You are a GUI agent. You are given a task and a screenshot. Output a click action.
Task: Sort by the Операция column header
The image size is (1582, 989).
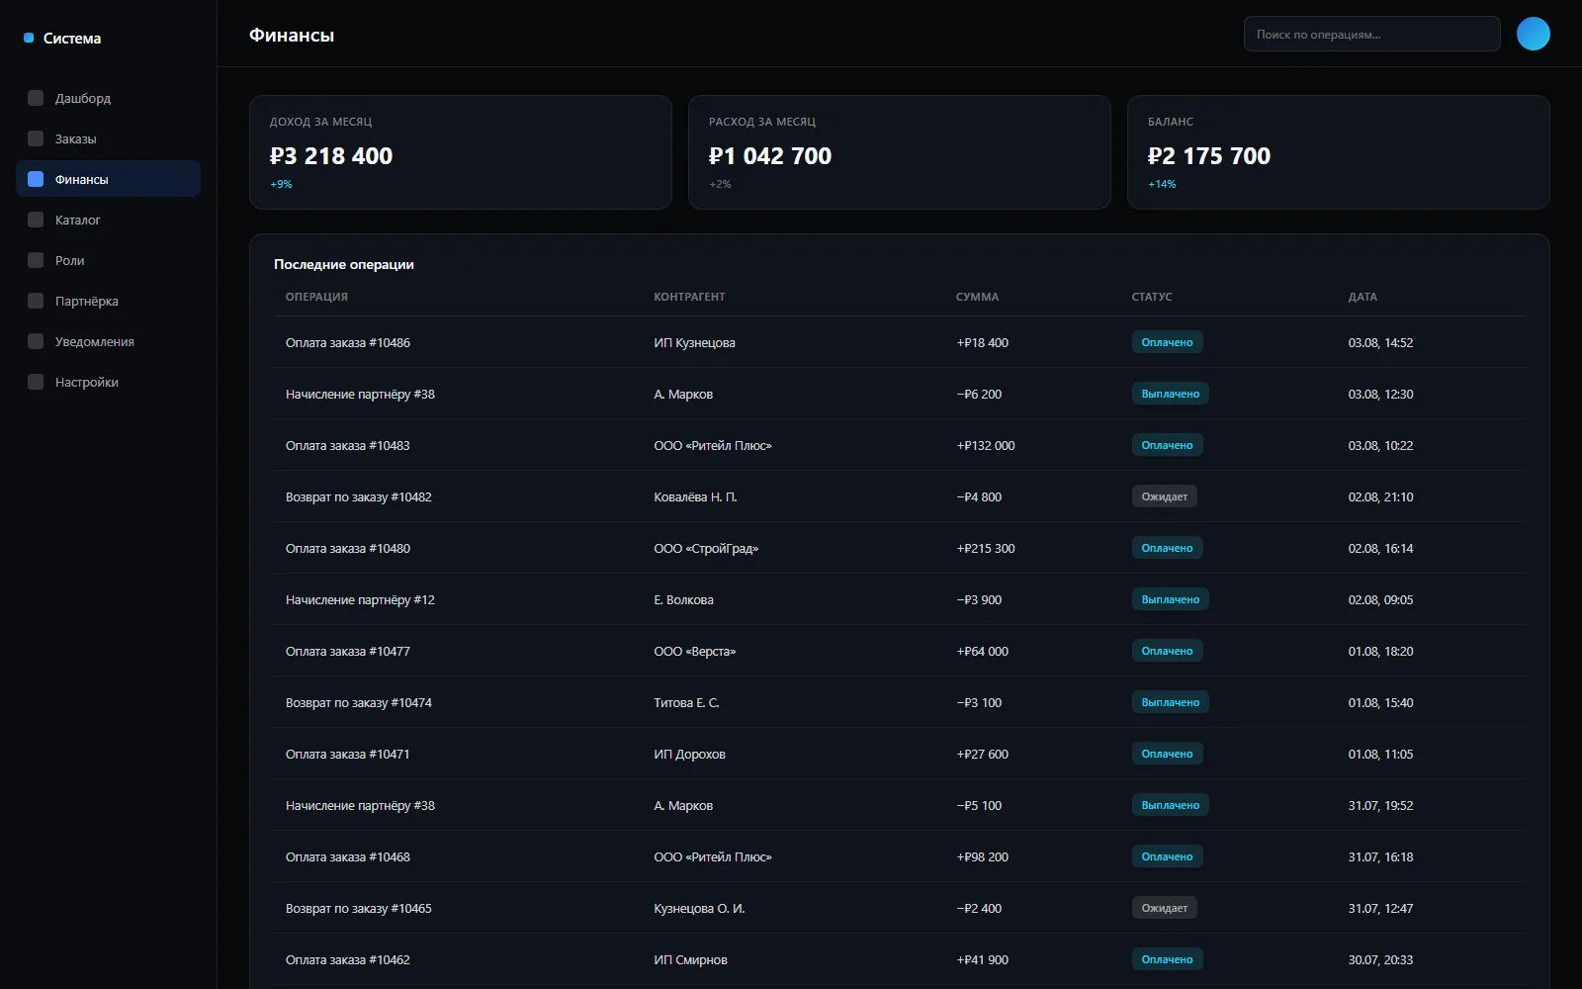tap(316, 297)
